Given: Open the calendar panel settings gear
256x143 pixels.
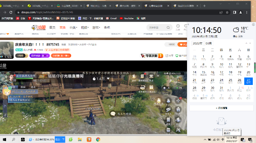Looking at the screenshot, I should (254, 24).
